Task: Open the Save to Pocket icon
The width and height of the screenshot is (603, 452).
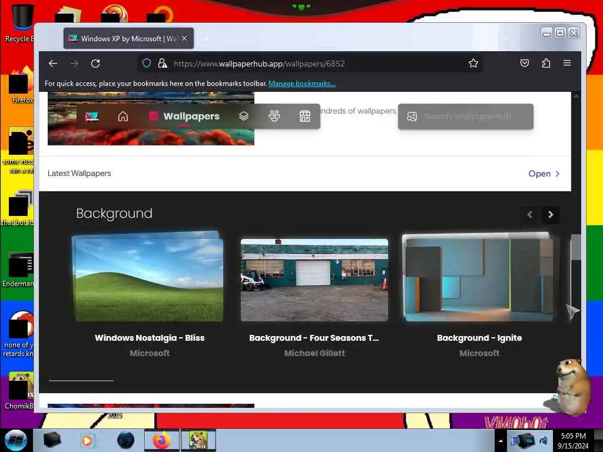Action: [x=525, y=63]
